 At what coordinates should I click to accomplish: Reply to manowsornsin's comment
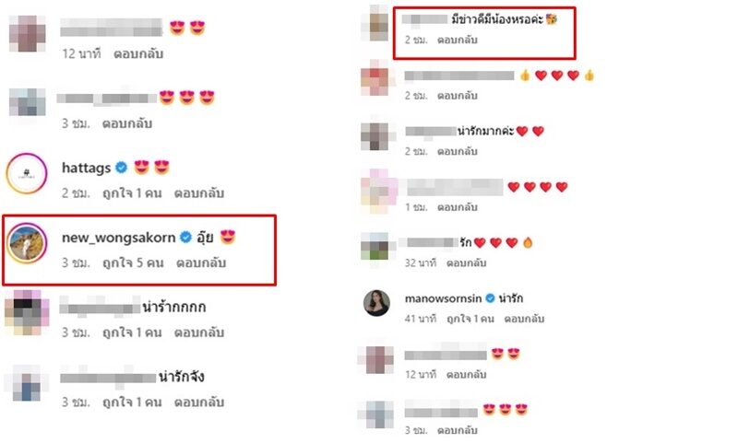tap(524, 319)
